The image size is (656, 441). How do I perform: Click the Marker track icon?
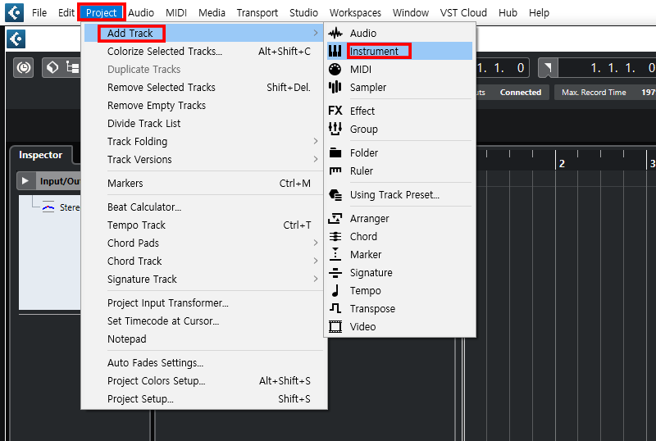click(x=335, y=254)
